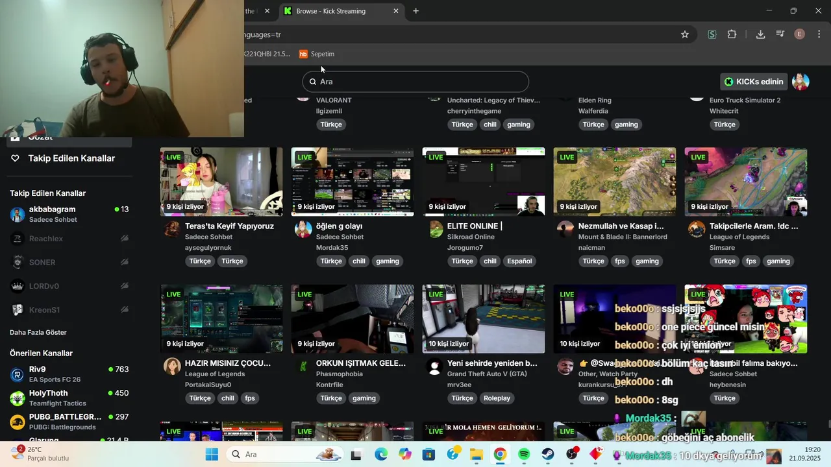The image size is (831, 467).
Task: Click the KICKs edinin button
Action: pos(754,82)
